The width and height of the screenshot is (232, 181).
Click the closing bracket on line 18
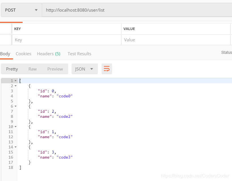[x=20, y=167]
